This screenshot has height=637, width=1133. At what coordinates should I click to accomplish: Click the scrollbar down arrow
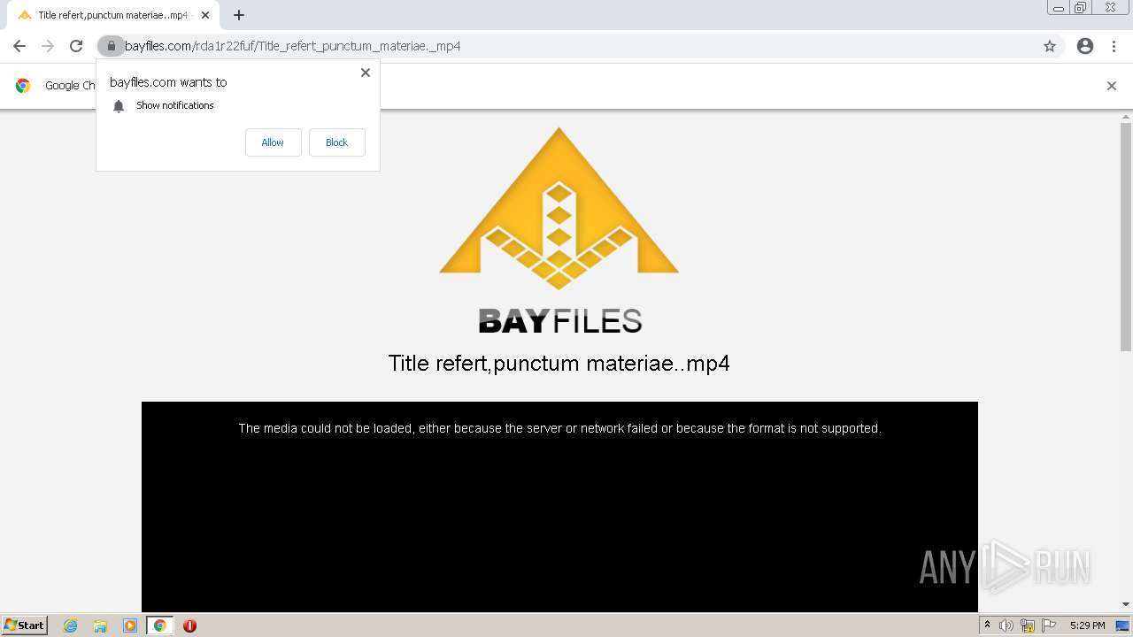click(1126, 605)
